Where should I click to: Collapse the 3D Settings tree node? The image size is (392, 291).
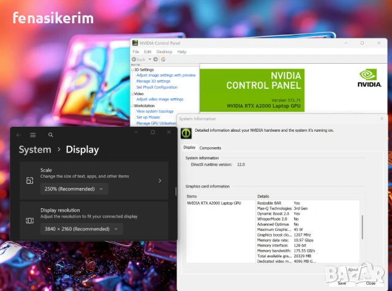click(x=132, y=70)
